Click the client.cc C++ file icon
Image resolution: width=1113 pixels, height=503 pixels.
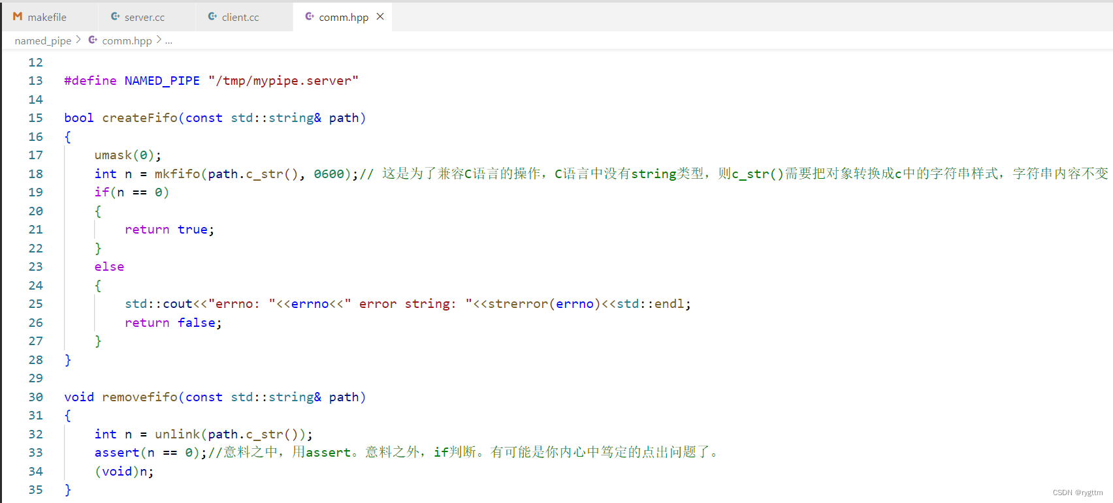213,16
